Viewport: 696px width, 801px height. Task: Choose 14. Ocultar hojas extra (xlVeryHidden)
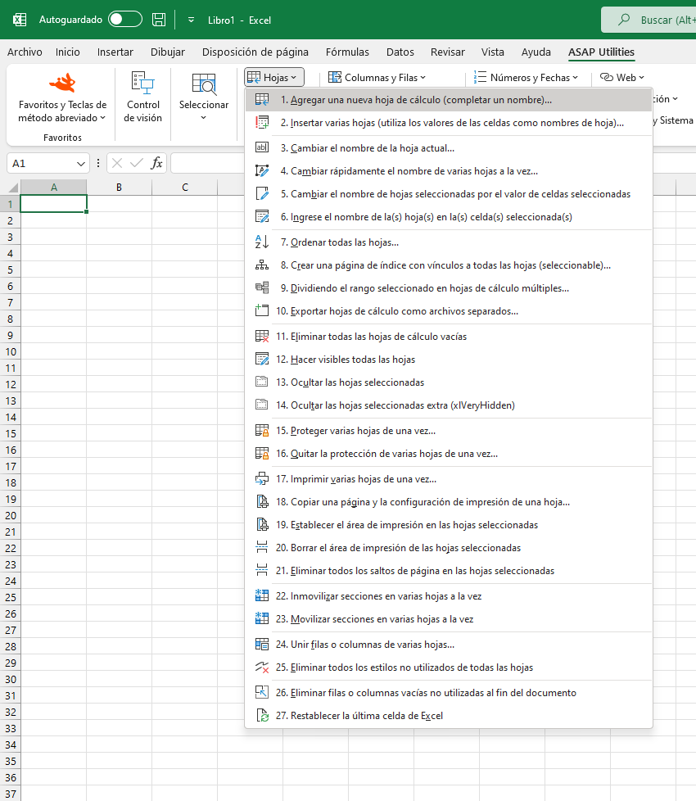pos(449,405)
